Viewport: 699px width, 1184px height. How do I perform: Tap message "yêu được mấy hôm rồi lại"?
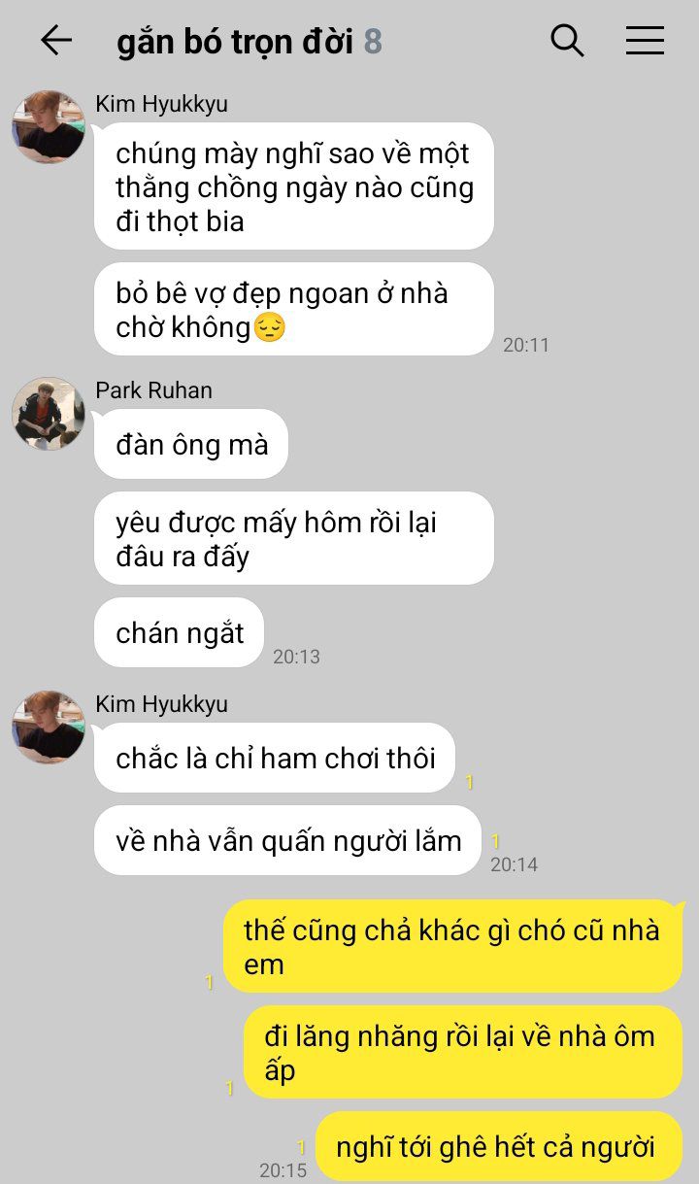[x=294, y=539]
